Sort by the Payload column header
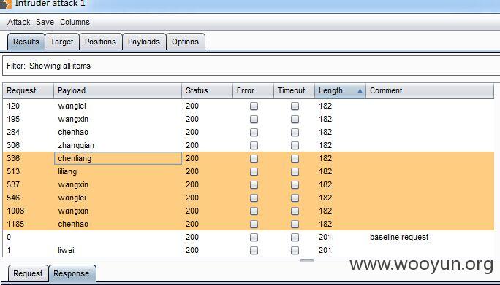The image size is (500, 285). click(118, 90)
